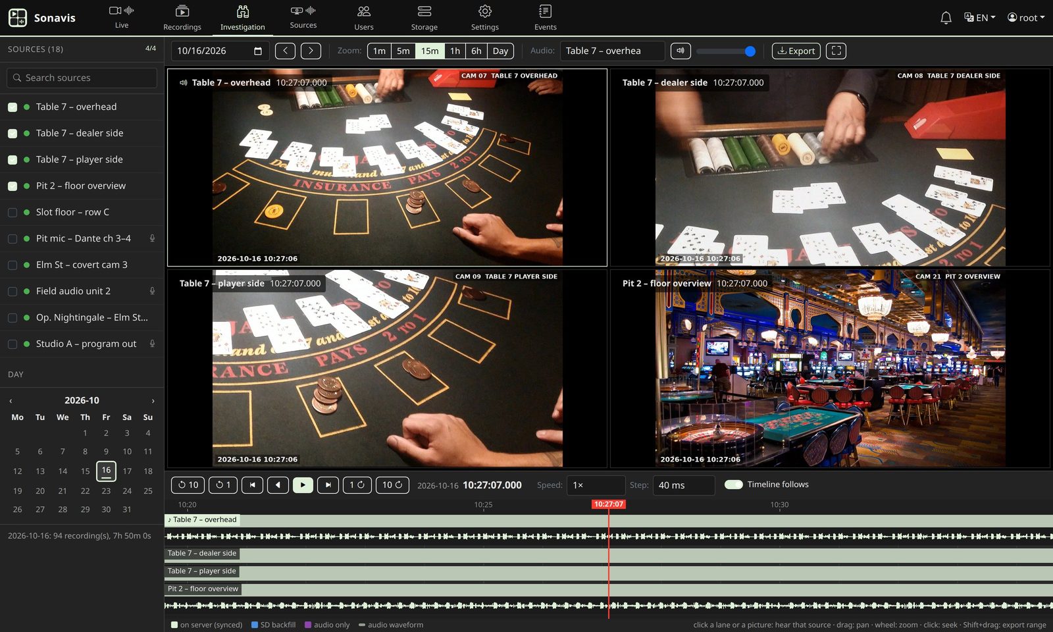Uncheck Table 7 – overhead source

point(13,107)
